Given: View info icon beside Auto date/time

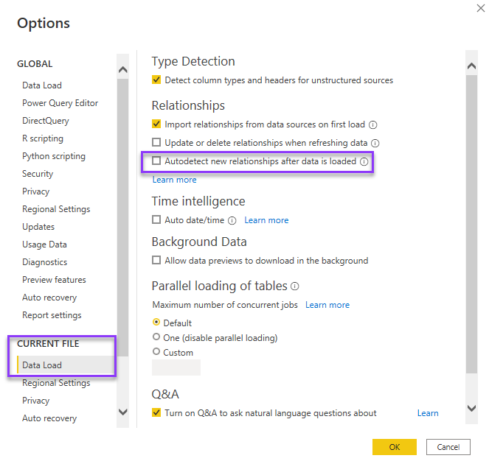Looking at the screenshot, I should (232, 220).
